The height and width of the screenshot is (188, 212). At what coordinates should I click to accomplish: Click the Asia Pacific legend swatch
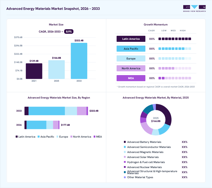[x=39, y=137]
